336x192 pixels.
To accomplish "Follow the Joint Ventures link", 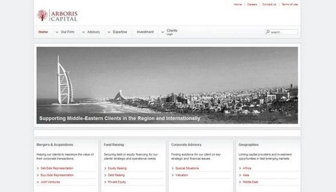I will click(50, 182).
